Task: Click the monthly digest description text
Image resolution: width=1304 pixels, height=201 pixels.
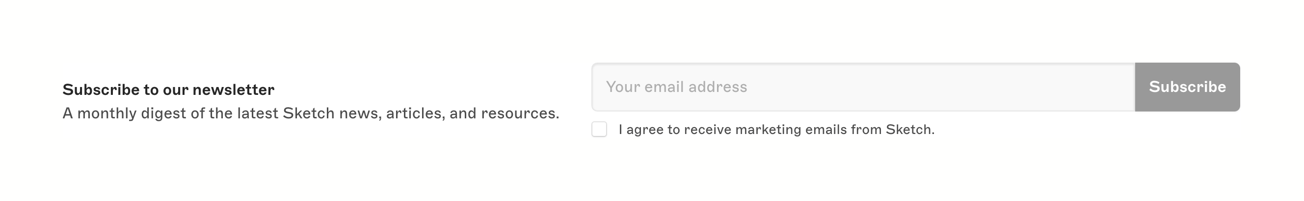Action: point(310,113)
